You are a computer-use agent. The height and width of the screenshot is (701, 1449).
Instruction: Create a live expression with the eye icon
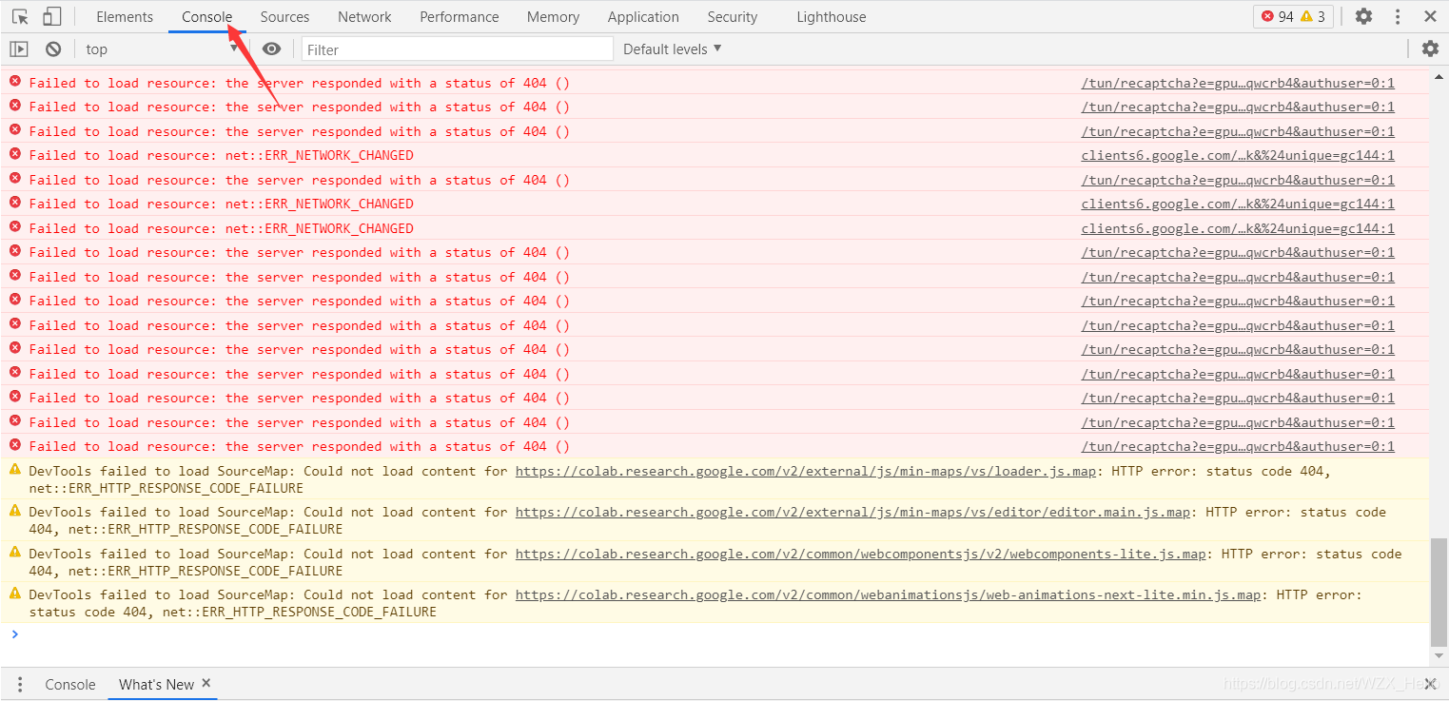pos(272,49)
